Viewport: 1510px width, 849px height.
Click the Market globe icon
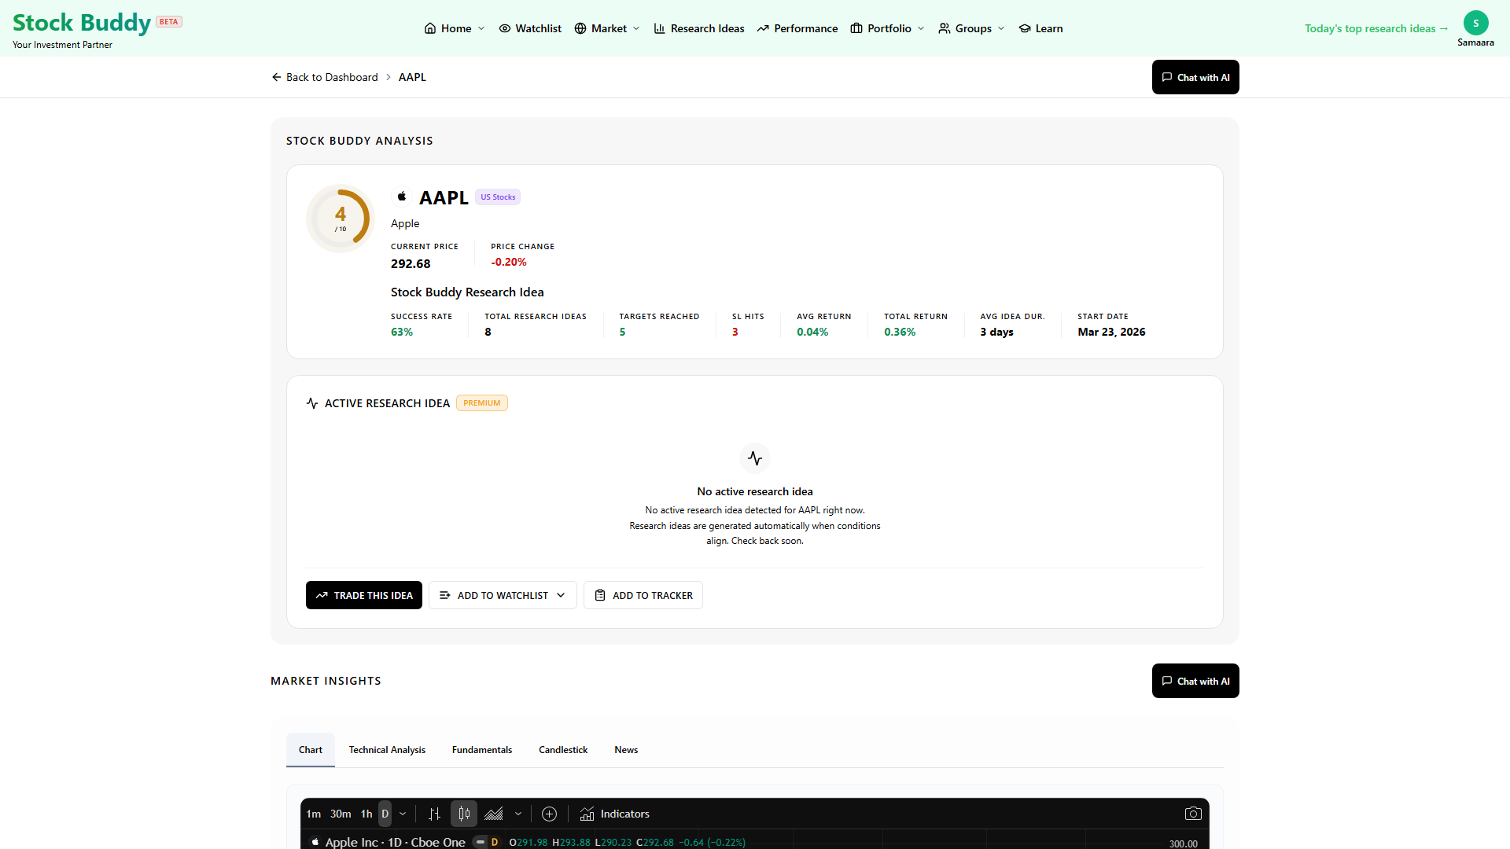coord(580,28)
